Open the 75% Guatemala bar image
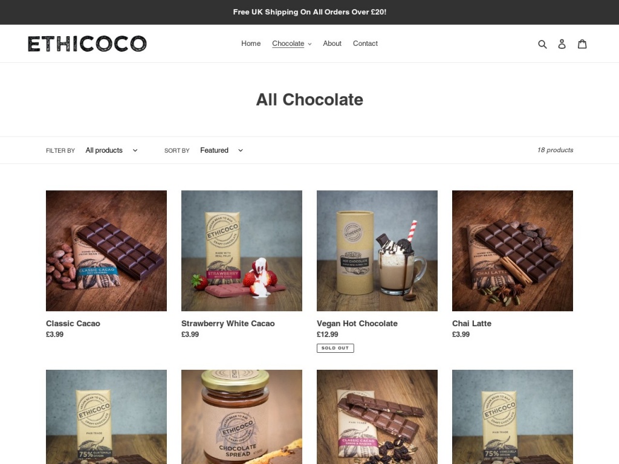This screenshot has height=464, width=619. click(x=106, y=417)
